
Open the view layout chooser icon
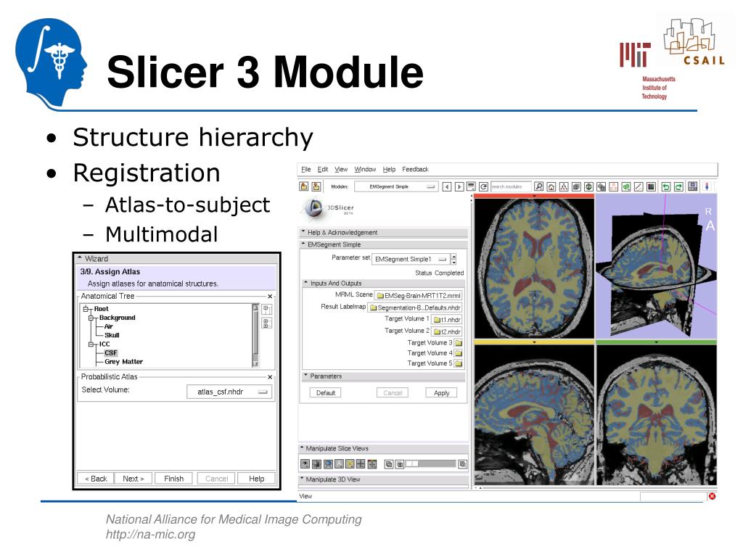tap(693, 186)
